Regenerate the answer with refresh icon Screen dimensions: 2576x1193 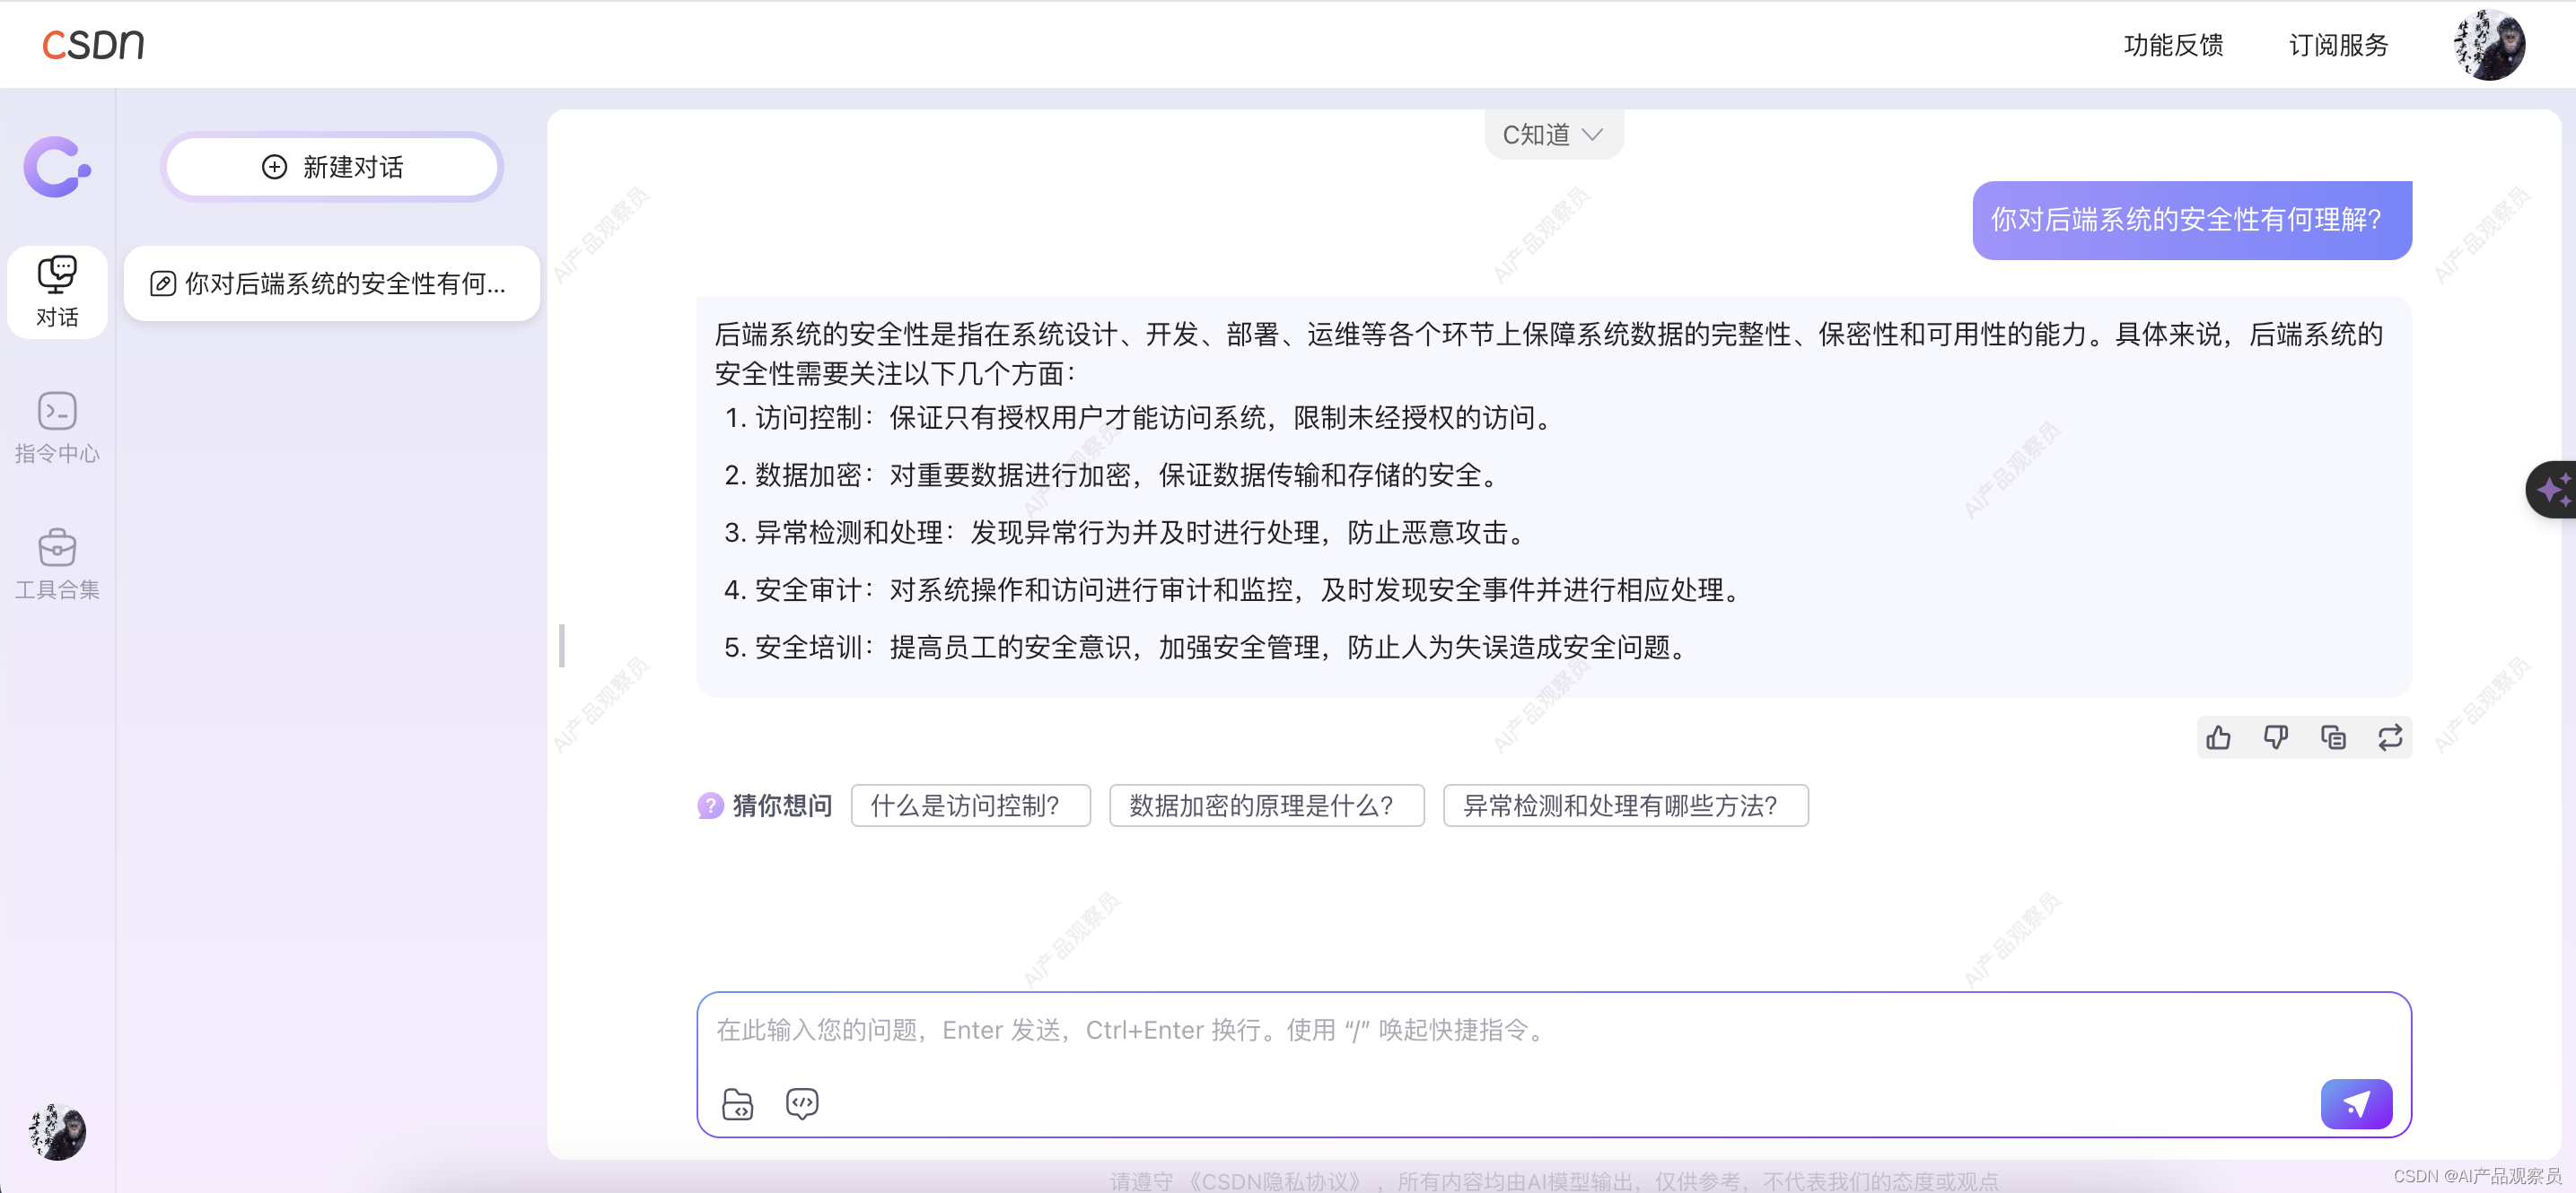(x=2389, y=737)
